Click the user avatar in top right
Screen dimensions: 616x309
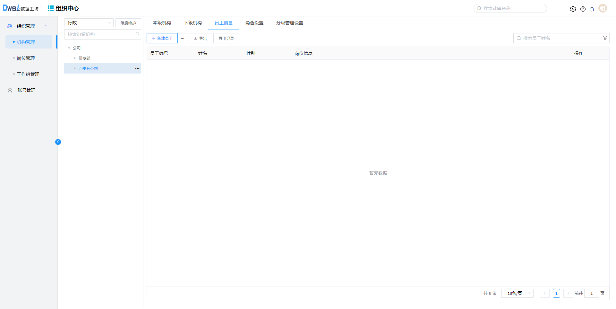(603, 8)
